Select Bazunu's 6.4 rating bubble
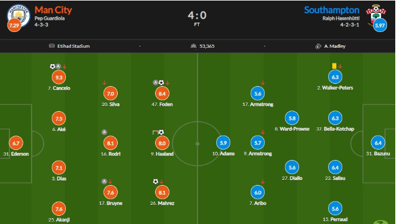Image resolution: width=397 pixels, height=224 pixels. pos(378,143)
